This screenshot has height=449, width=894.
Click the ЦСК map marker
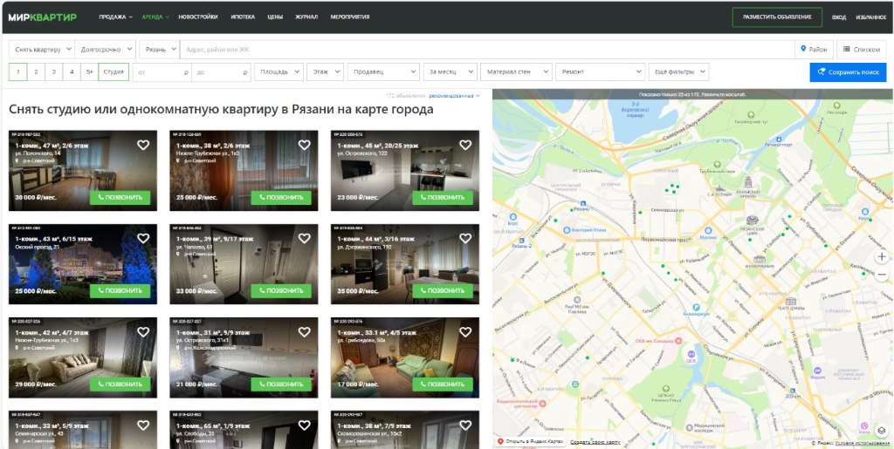click(x=691, y=353)
